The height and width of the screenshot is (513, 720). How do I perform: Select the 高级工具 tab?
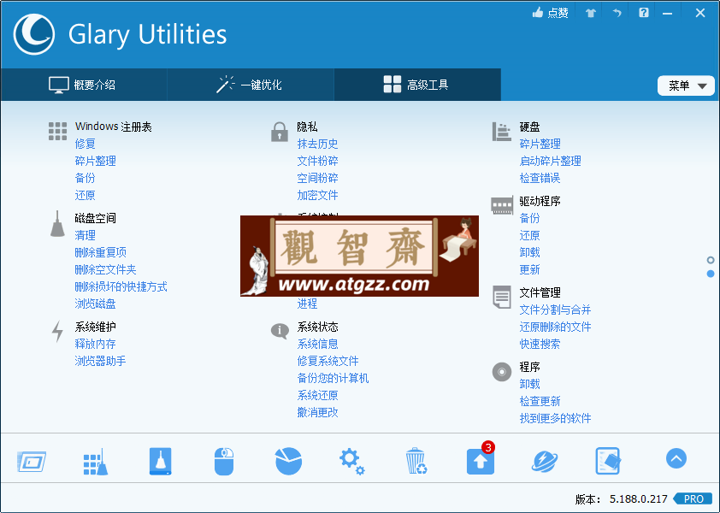[x=417, y=85]
